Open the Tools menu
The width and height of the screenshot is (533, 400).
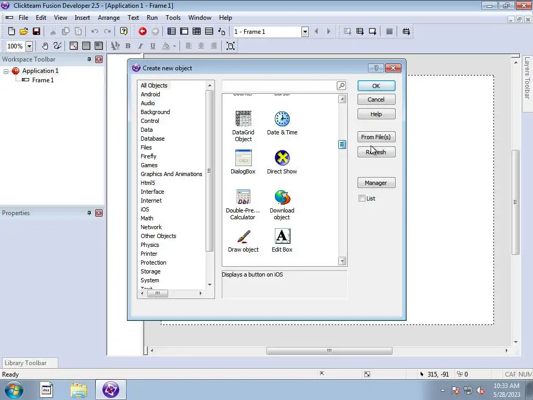(x=173, y=18)
